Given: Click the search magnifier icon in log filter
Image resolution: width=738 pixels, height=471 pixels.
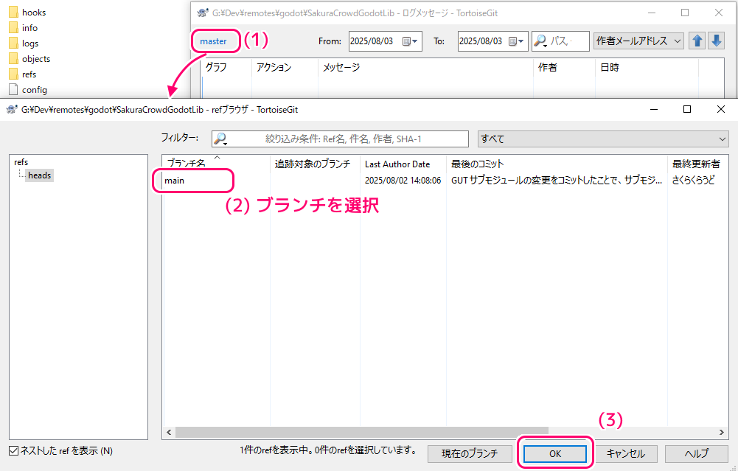Looking at the screenshot, I should click(x=540, y=41).
